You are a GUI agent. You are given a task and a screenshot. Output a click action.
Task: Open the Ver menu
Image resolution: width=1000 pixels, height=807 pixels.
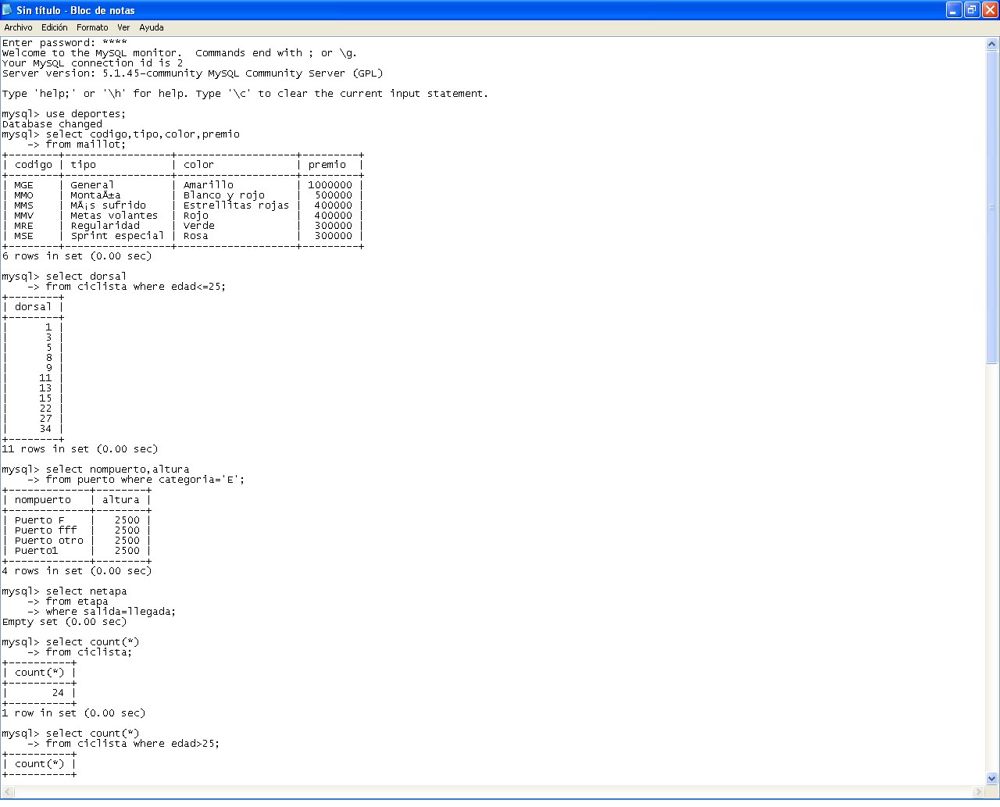(x=123, y=27)
